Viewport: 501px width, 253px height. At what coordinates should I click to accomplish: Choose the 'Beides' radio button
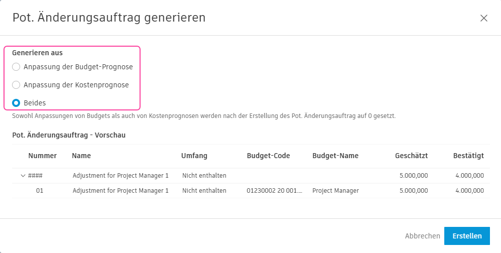click(x=16, y=103)
